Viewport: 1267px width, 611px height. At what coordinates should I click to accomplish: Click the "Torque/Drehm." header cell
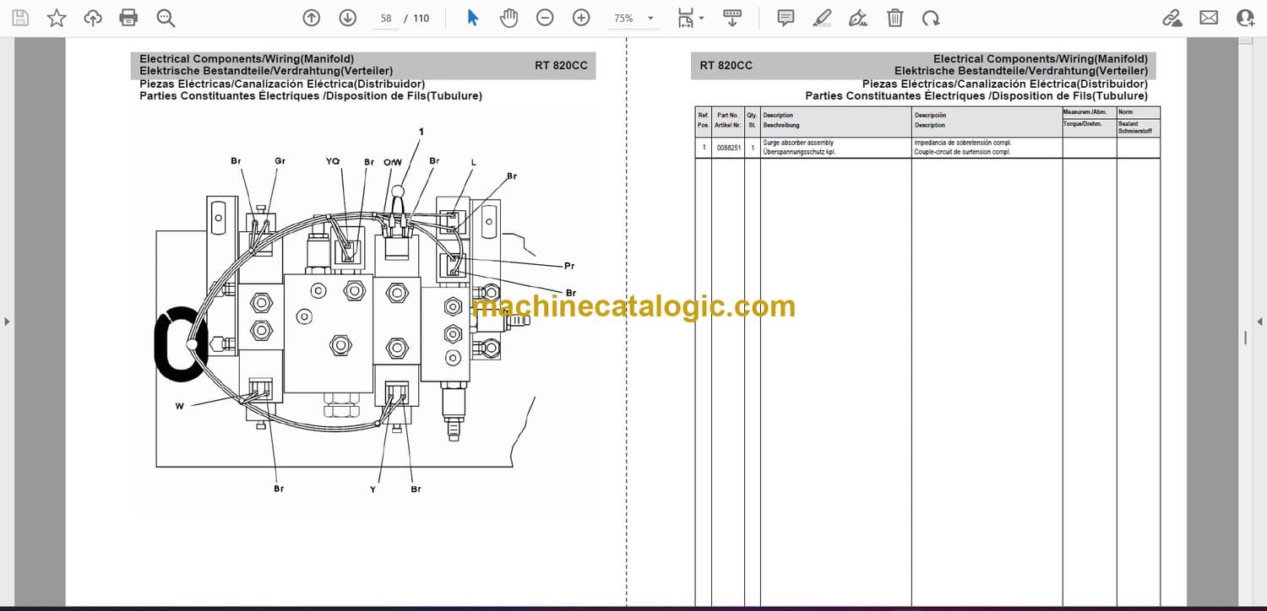[1084, 124]
